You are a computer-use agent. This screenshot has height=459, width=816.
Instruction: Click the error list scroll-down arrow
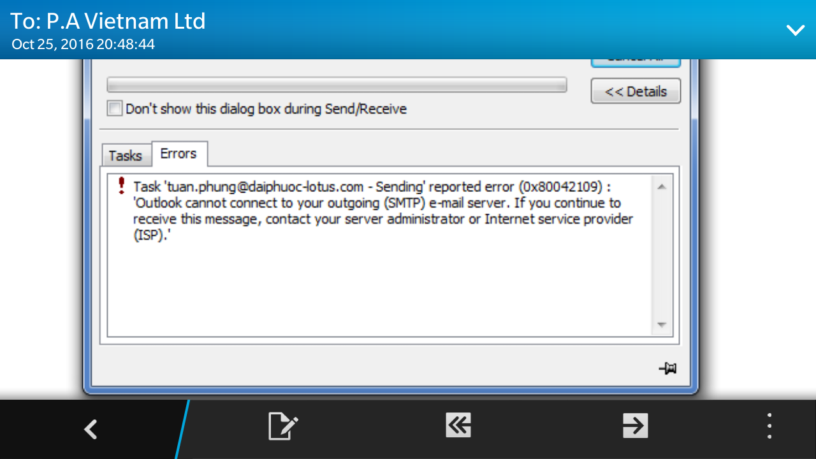(661, 325)
